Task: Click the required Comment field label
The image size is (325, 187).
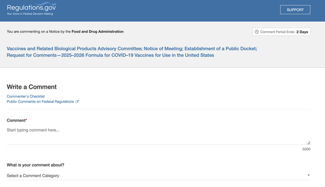Action: tap(17, 120)
